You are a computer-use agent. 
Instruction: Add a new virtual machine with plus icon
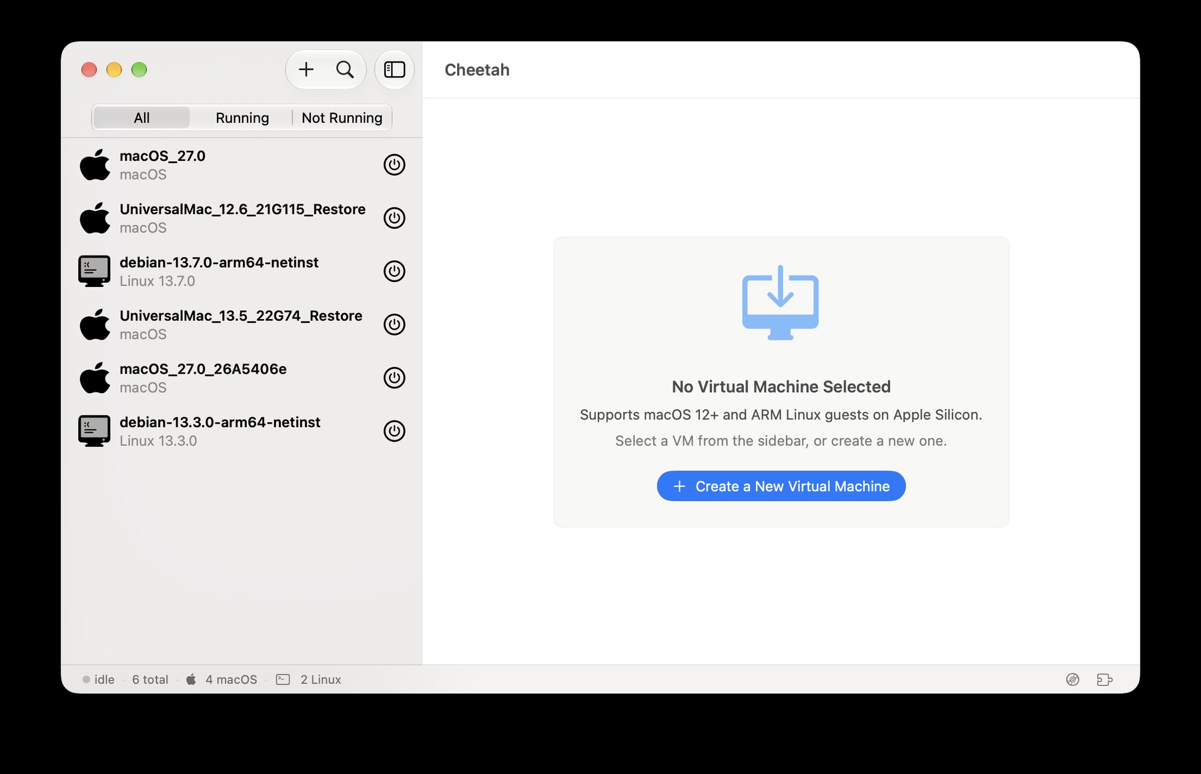click(306, 69)
